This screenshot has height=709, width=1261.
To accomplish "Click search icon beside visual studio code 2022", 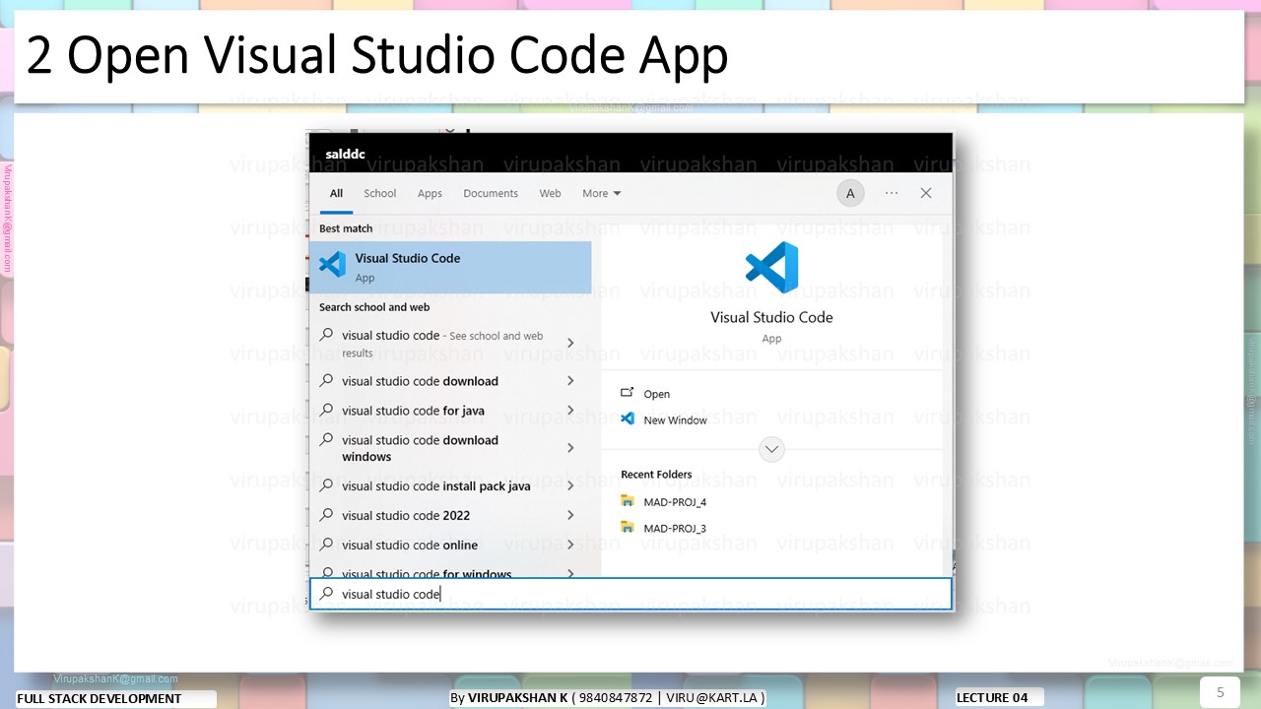I will coord(327,514).
